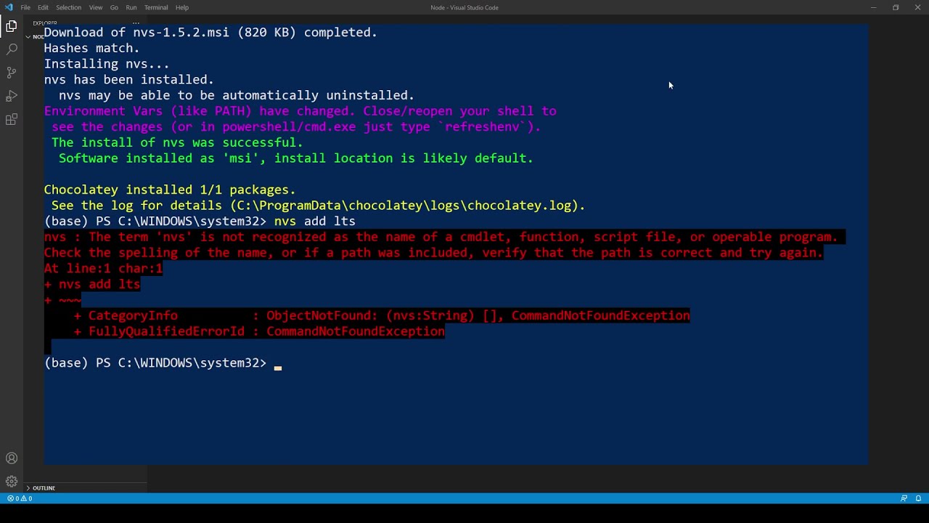The image size is (929, 523).
Task: Open the Selection menu
Action: [x=68, y=7]
